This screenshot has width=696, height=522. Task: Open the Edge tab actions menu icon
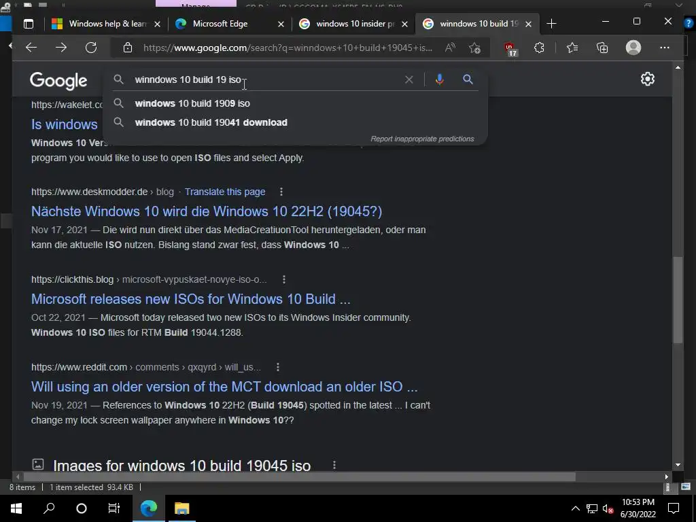pos(29,24)
